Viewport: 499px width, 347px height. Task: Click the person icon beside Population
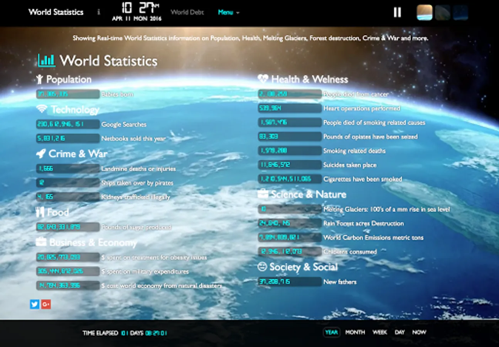(39, 79)
